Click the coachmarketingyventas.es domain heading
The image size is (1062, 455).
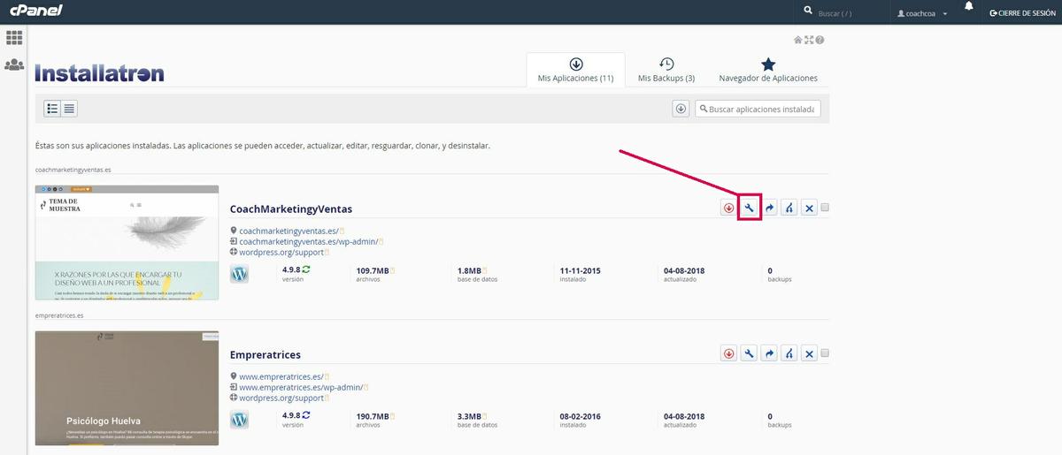click(x=73, y=169)
